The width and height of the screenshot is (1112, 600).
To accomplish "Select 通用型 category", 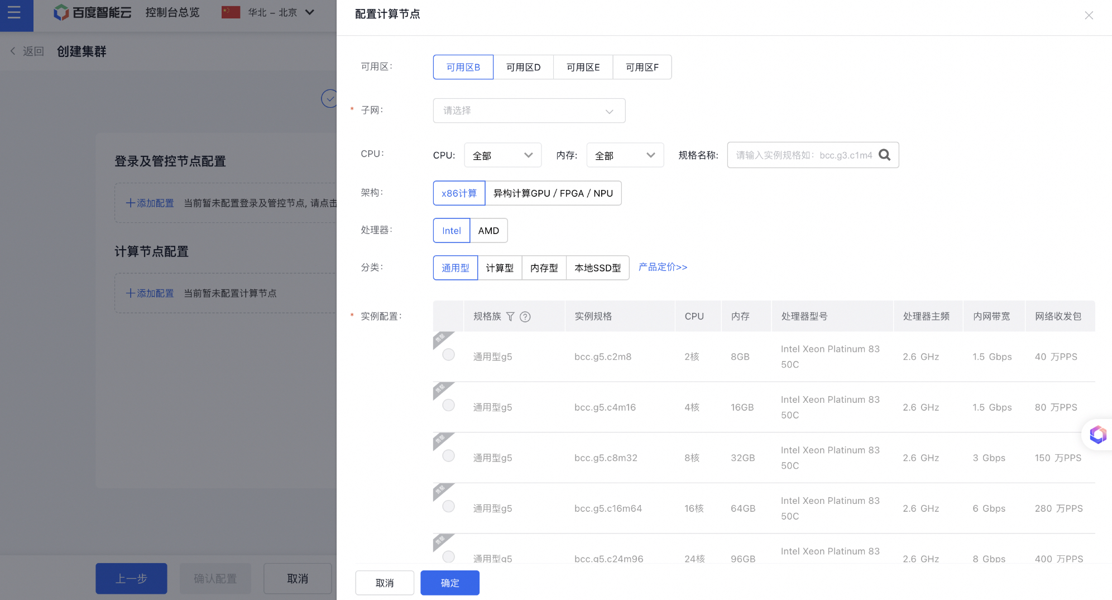I will pyautogui.click(x=456, y=268).
